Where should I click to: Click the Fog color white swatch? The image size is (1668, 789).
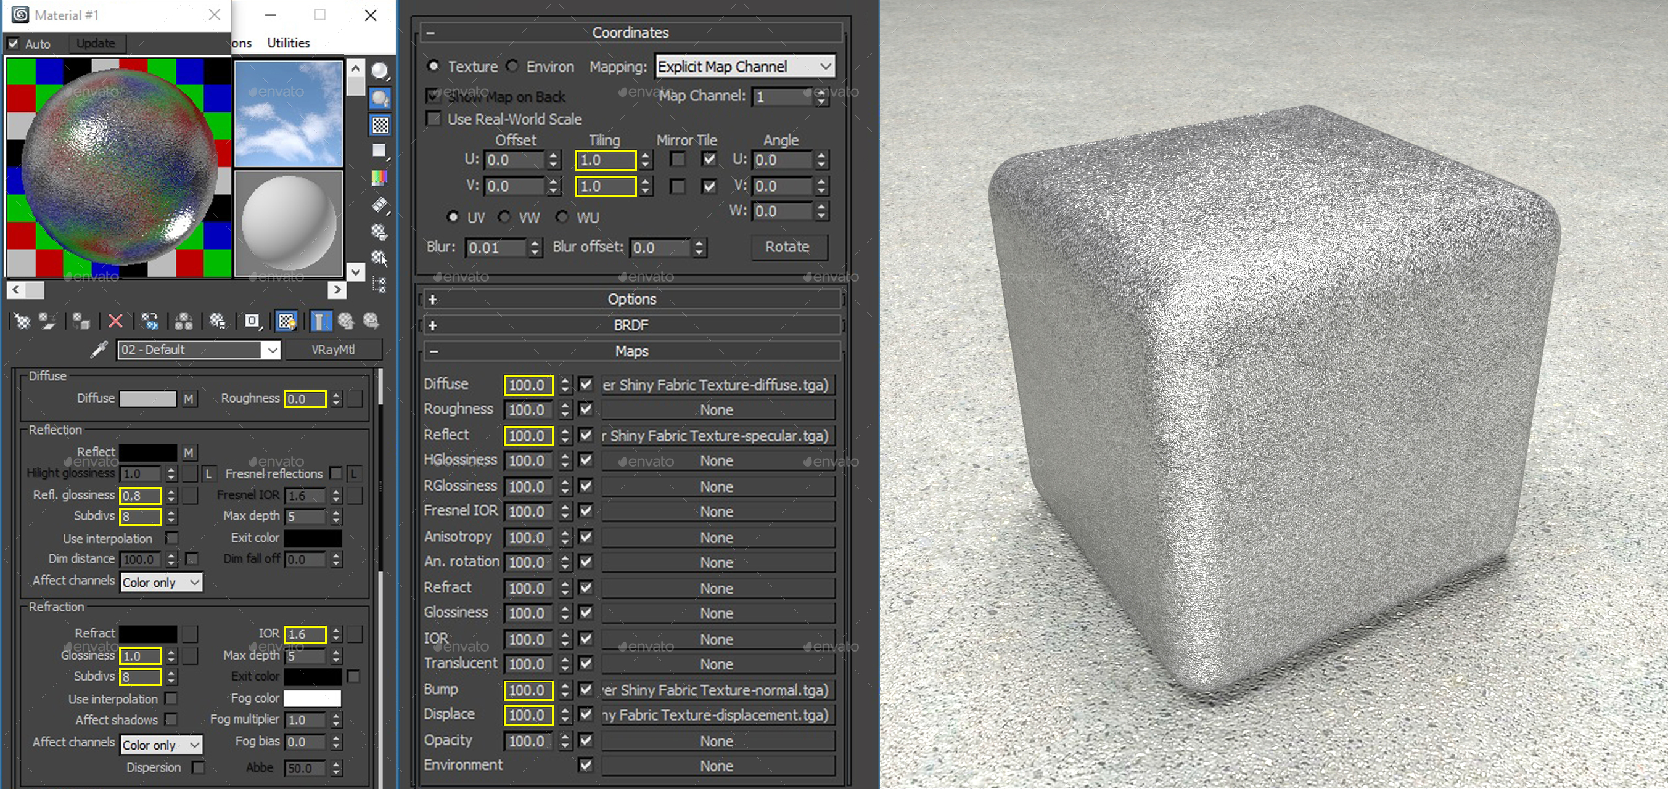pos(312,698)
